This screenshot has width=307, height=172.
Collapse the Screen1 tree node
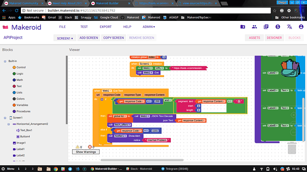pyautogui.click(x=5, y=118)
